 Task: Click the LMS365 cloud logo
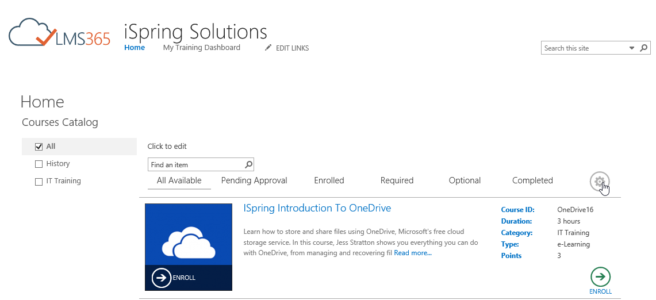tap(59, 32)
